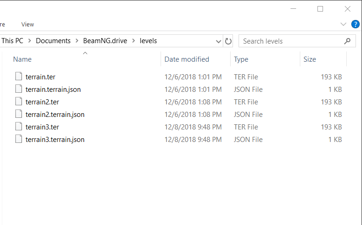Viewport: 362px width, 225px height.
Task: Select the terrain.terrain.json file icon
Action: click(19, 89)
